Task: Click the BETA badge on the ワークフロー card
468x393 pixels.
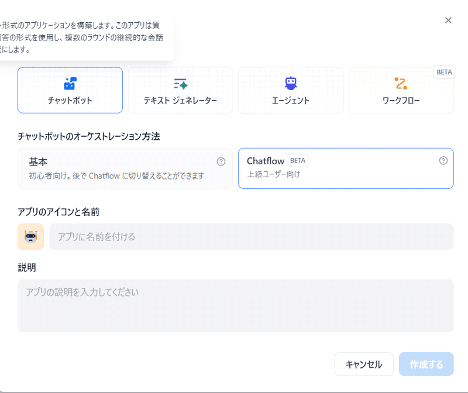Action: point(444,73)
